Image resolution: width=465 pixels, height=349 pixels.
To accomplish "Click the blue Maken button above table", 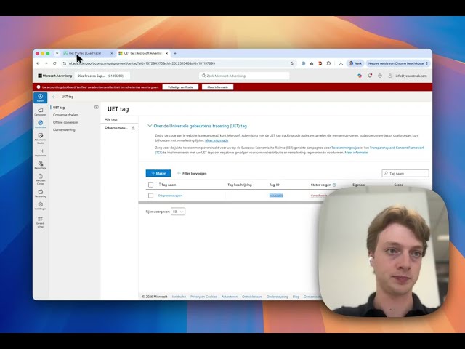I will point(158,173).
